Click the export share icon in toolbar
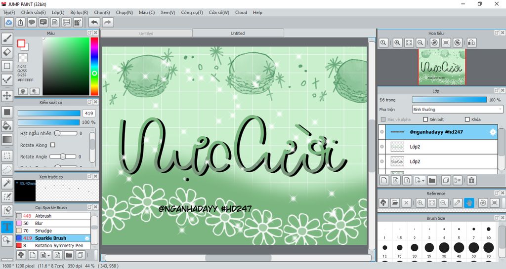Viewport: 506px width, 269px height. 20,22
